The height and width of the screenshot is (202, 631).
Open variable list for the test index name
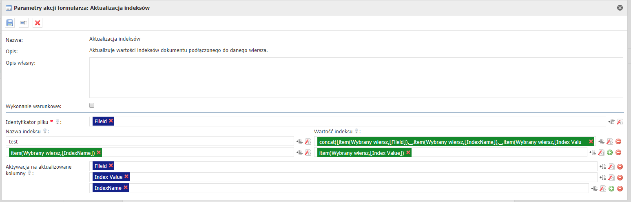click(299, 141)
